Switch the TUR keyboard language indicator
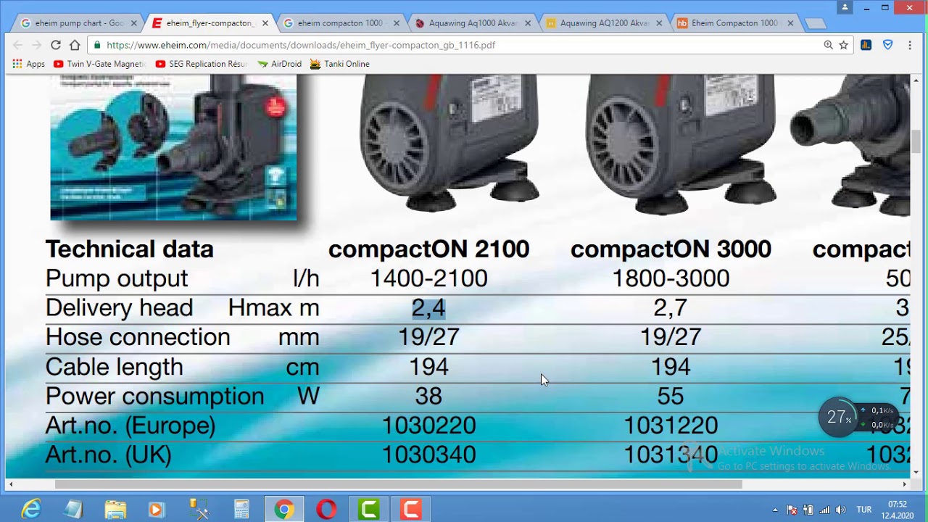Viewport: 928px width, 522px height. point(864,510)
